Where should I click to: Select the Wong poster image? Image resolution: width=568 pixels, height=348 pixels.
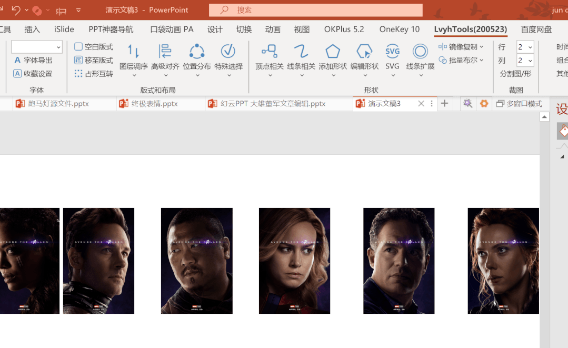(x=197, y=261)
